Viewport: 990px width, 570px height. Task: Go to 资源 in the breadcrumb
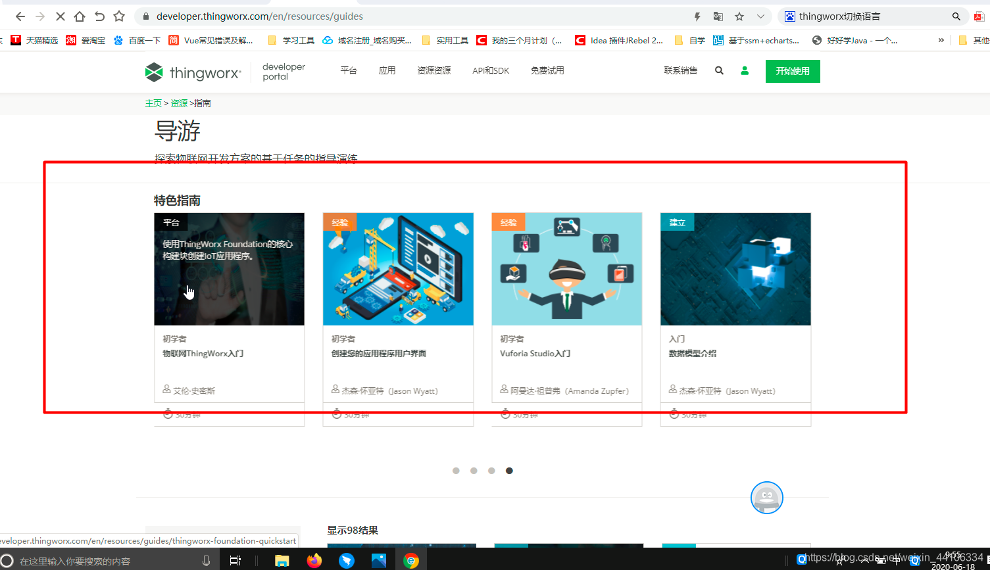[x=179, y=103]
